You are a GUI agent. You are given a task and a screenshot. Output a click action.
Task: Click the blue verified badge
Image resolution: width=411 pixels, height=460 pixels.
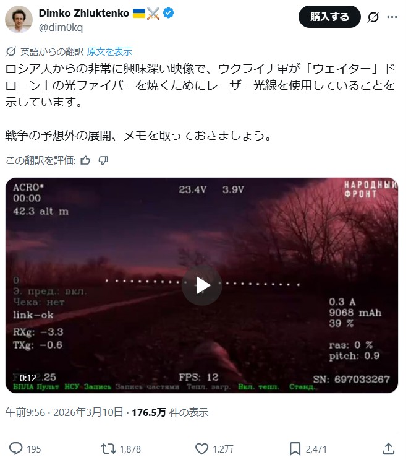click(169, 13)
